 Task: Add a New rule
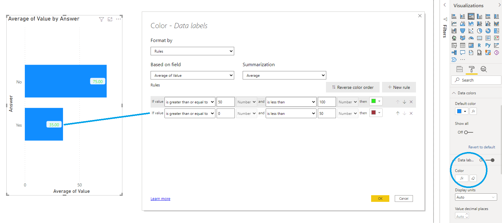pos(399,87)
